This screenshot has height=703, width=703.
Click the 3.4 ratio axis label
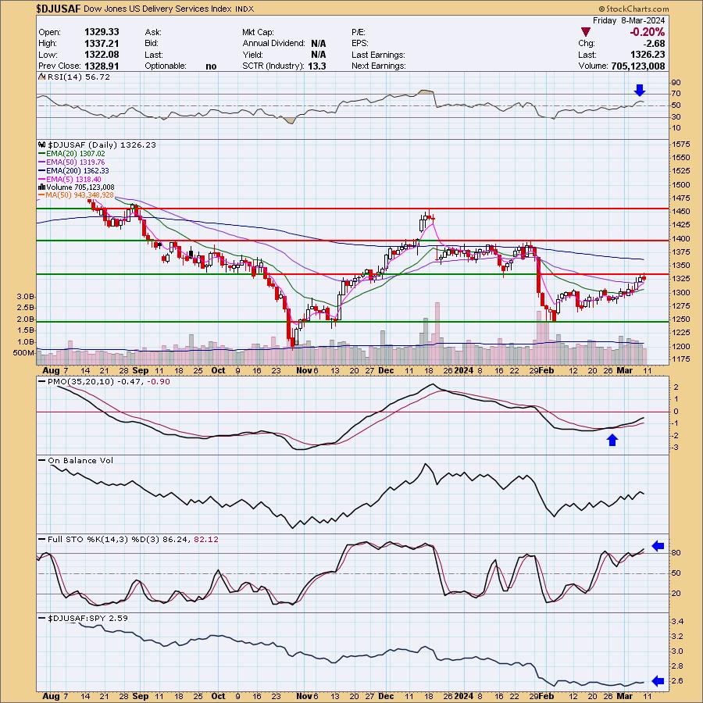tap(677, 622)
